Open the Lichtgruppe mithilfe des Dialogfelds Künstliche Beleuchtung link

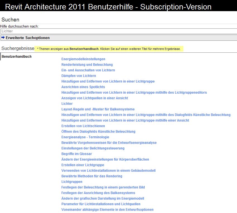[146, 115]
